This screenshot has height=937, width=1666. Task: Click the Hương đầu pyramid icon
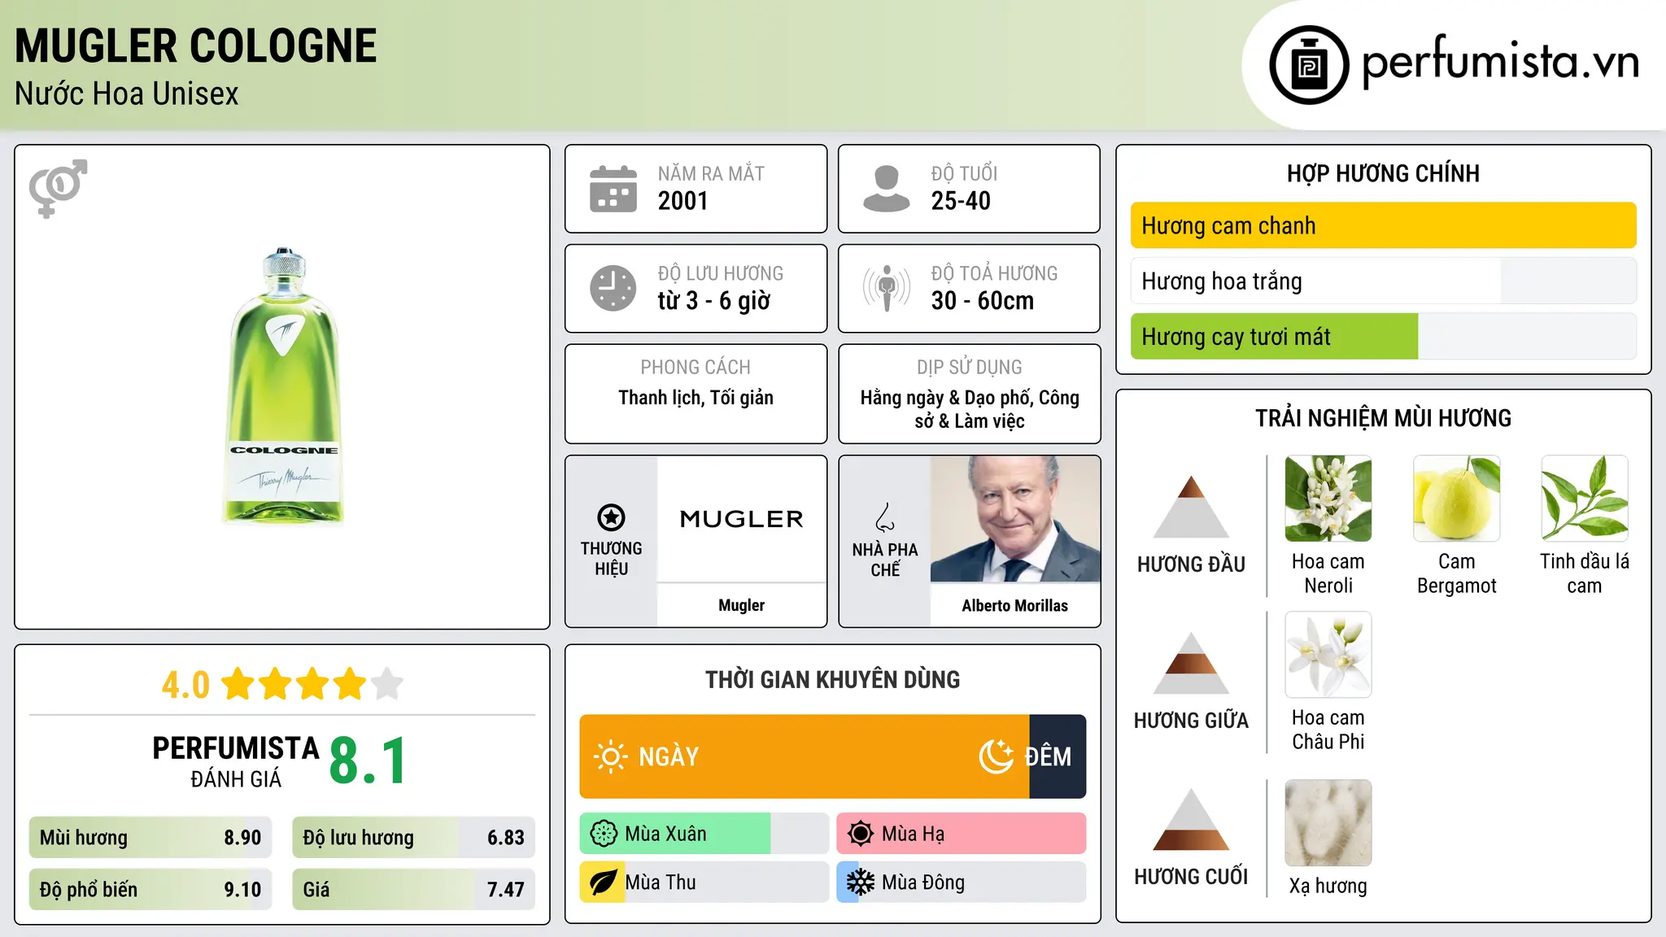pos(1191,507)
